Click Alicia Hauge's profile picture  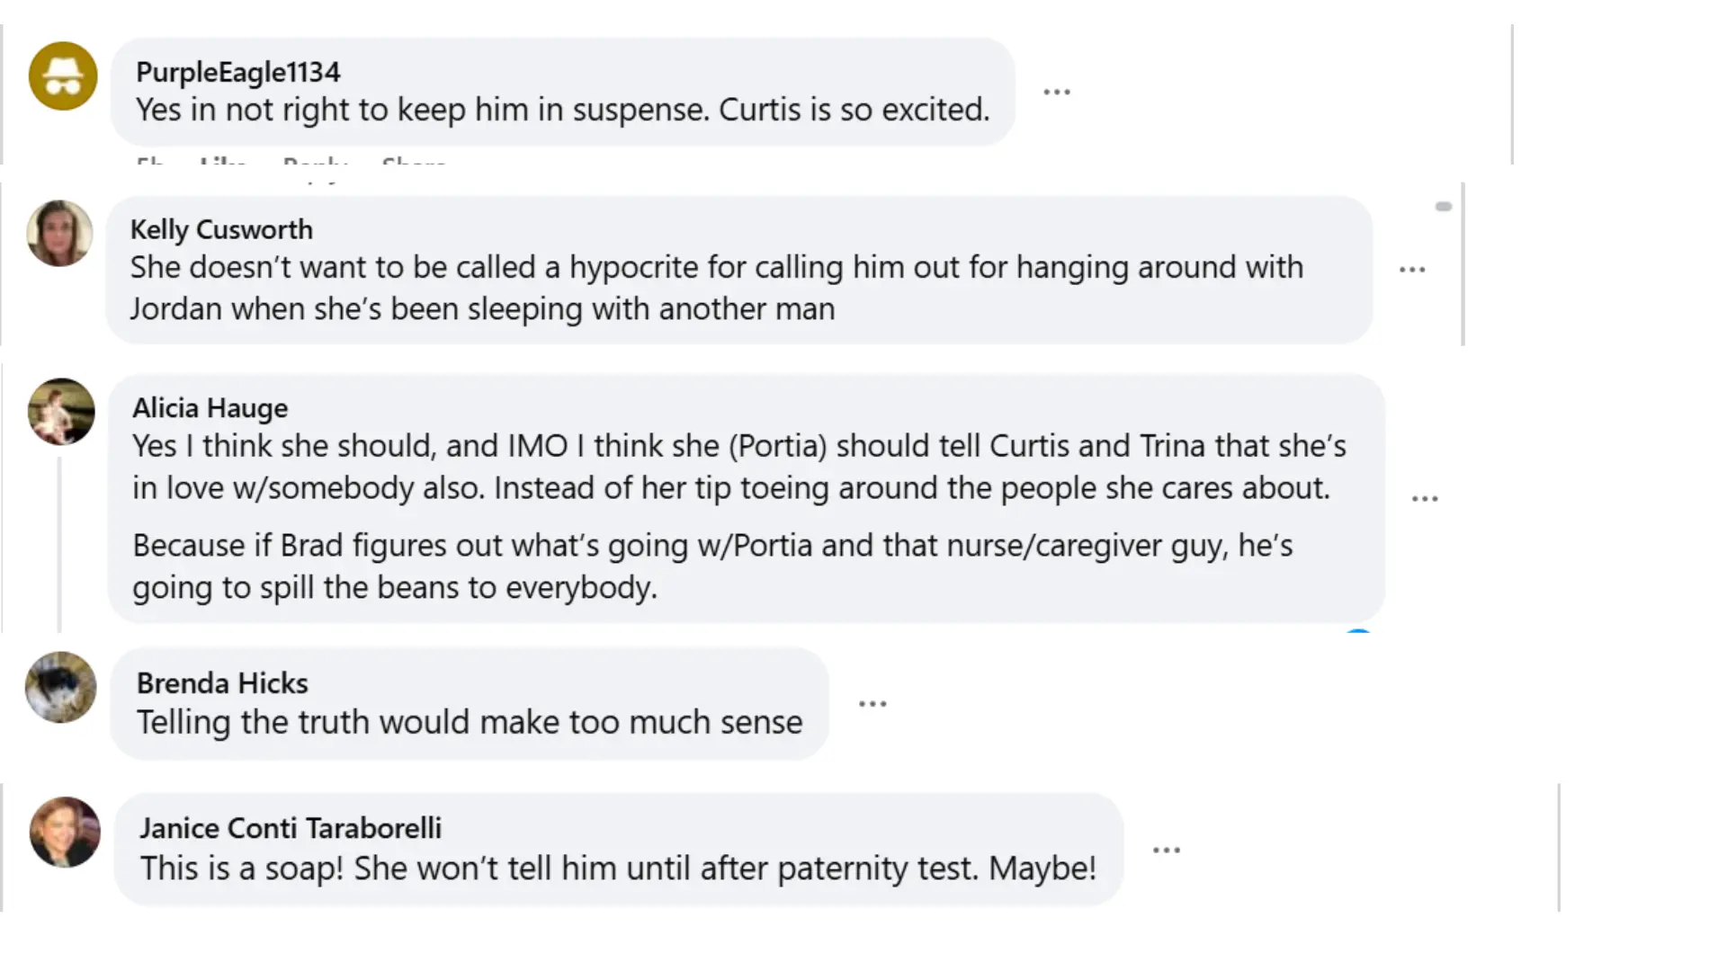click(61, 412)
